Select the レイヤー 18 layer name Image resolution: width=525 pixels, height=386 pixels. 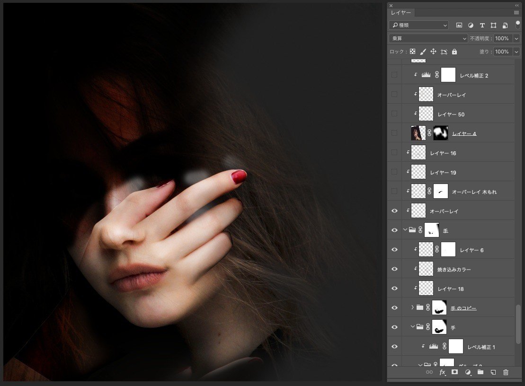(451, 289)
